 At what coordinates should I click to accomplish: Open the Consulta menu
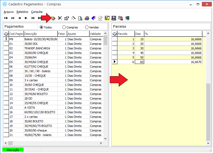tap(37, 12)
